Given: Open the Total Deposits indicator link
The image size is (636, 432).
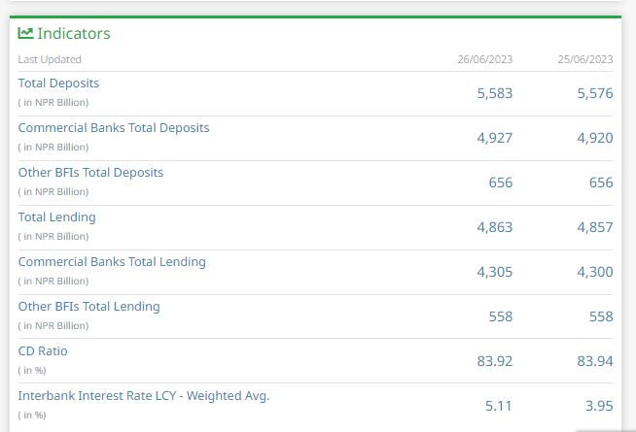Looking at the screenshot, I should point(58,83).
